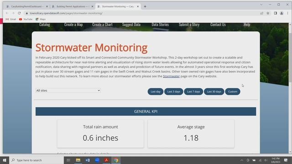292x164 pixels.
Task: Open the Create a Chart menu item
Action: pos(102,25)
